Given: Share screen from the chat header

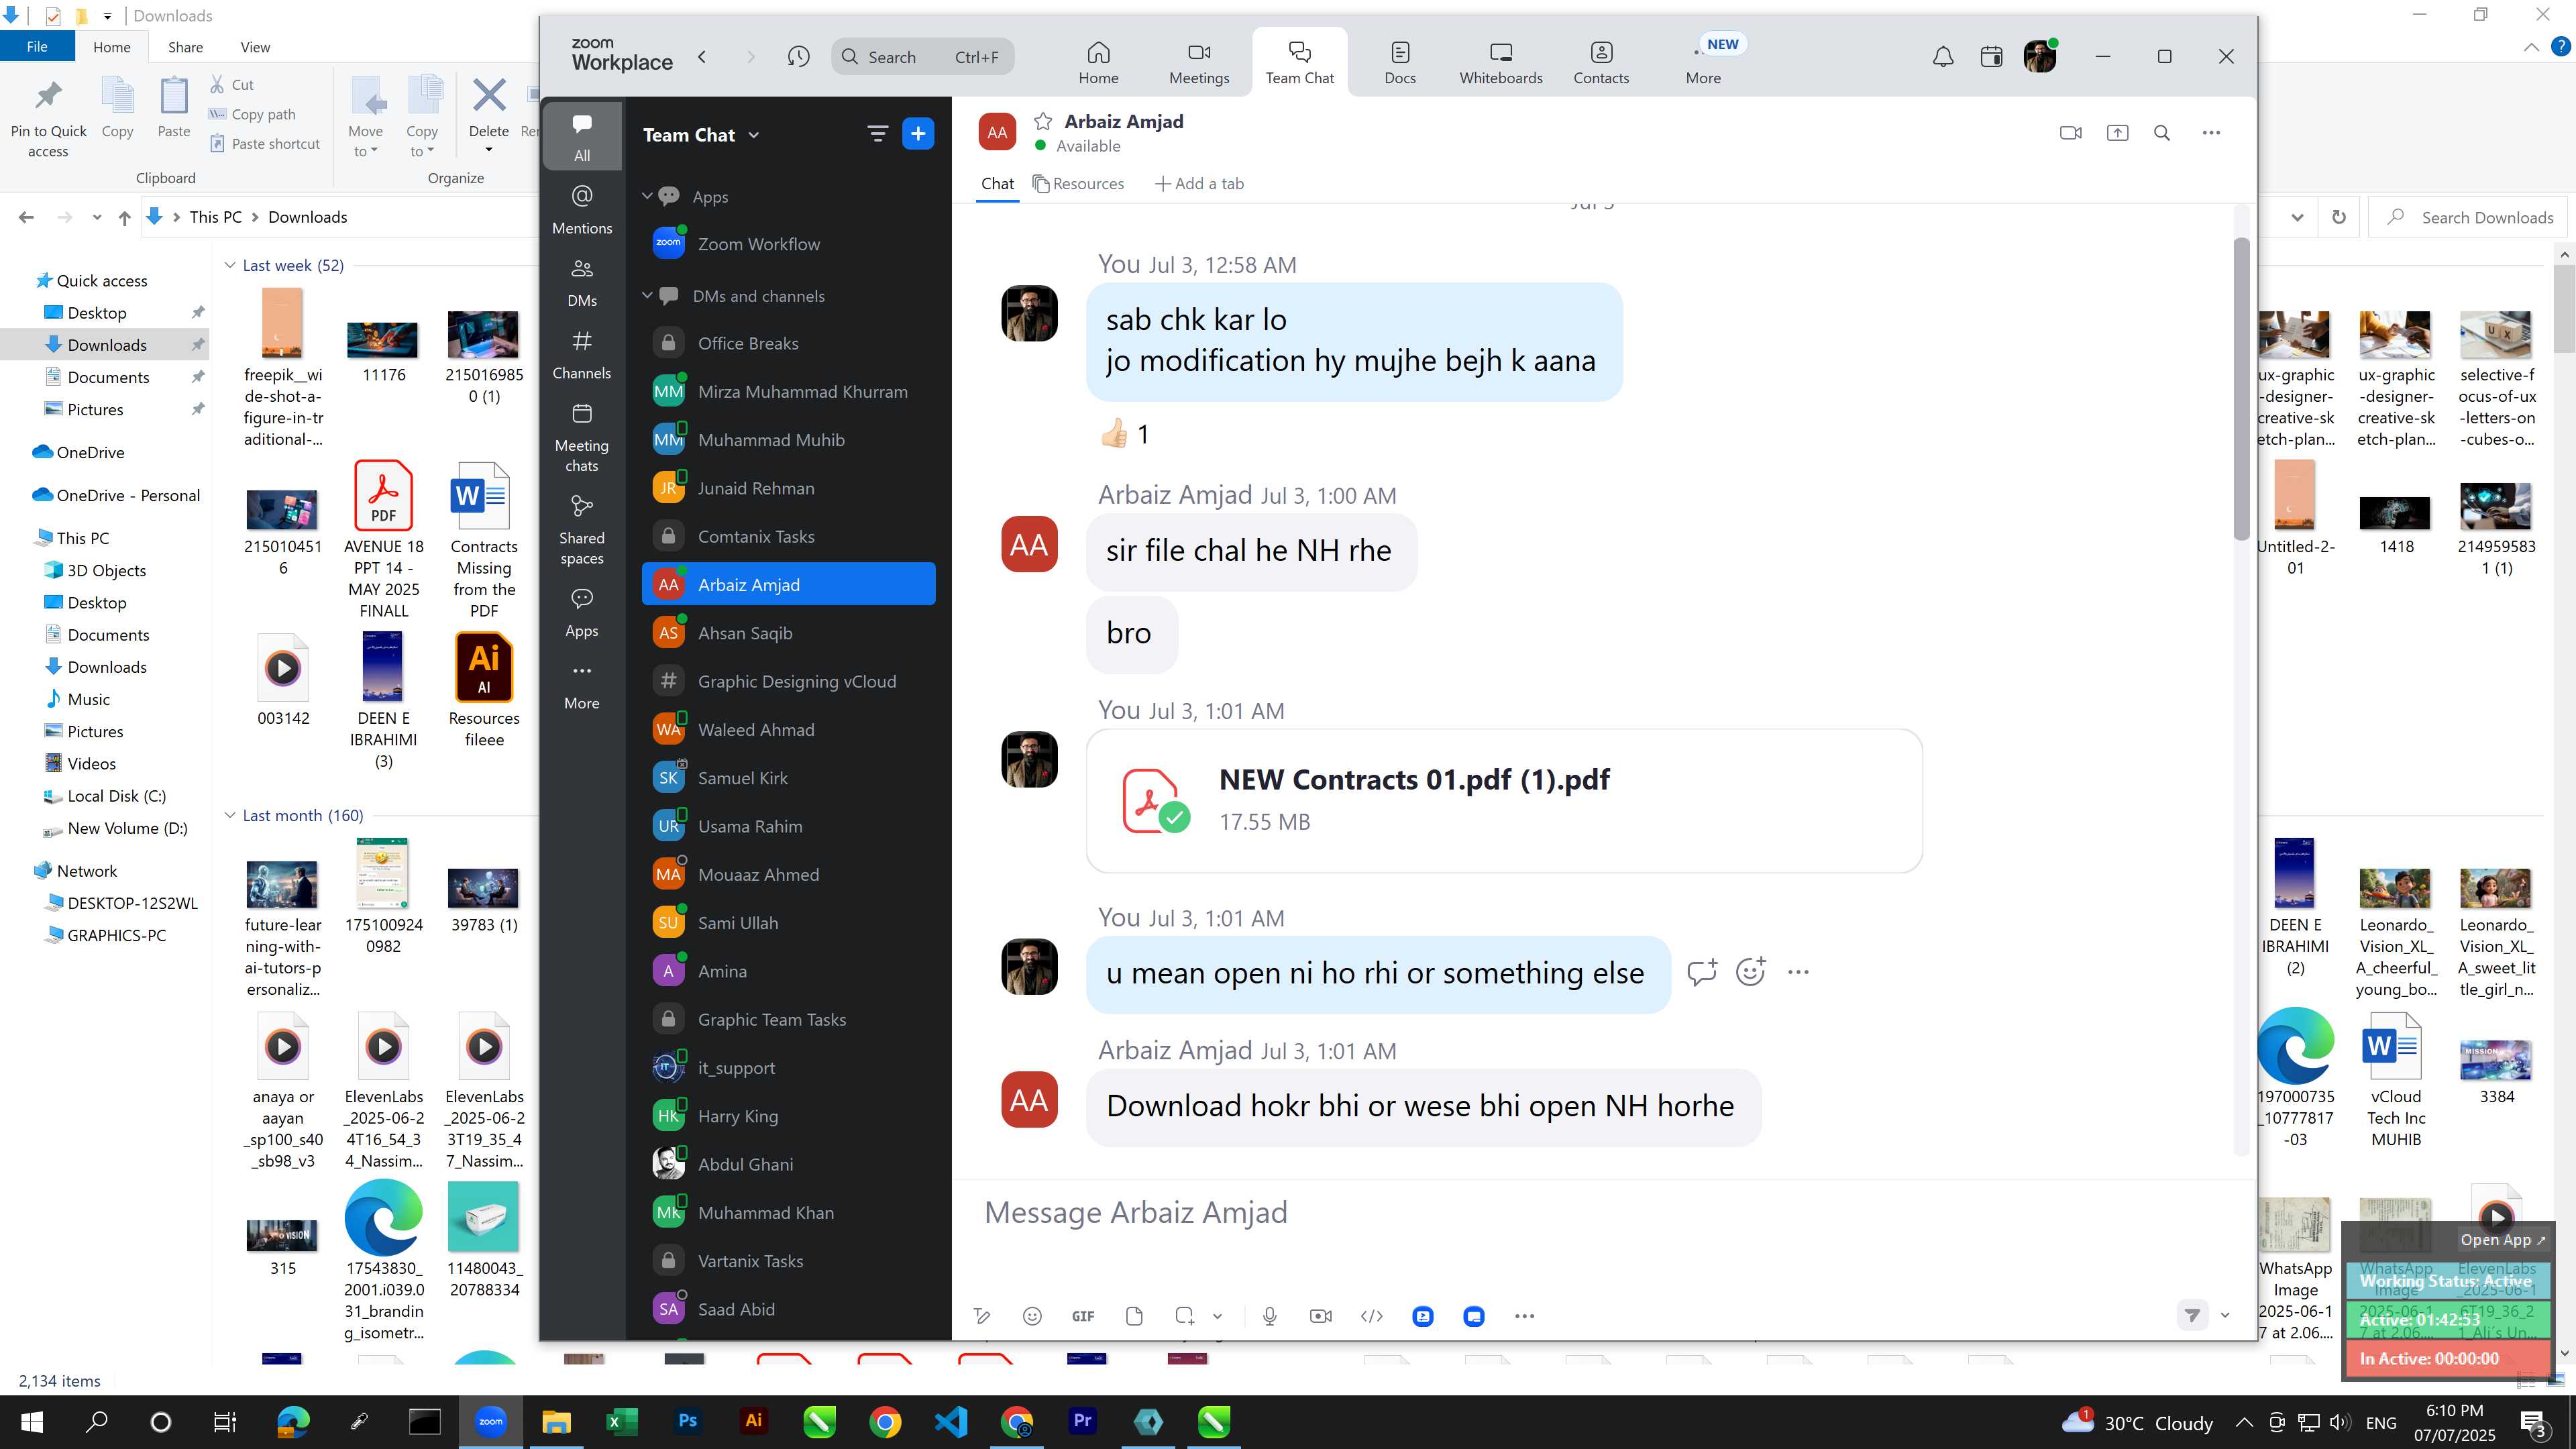Looking at the screenshot, I should (2117, 133).
